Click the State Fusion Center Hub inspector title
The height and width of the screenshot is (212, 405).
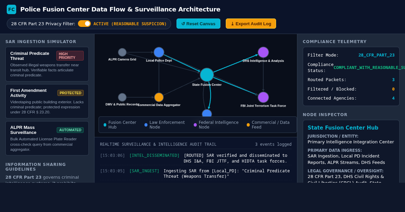pos(343,128)
